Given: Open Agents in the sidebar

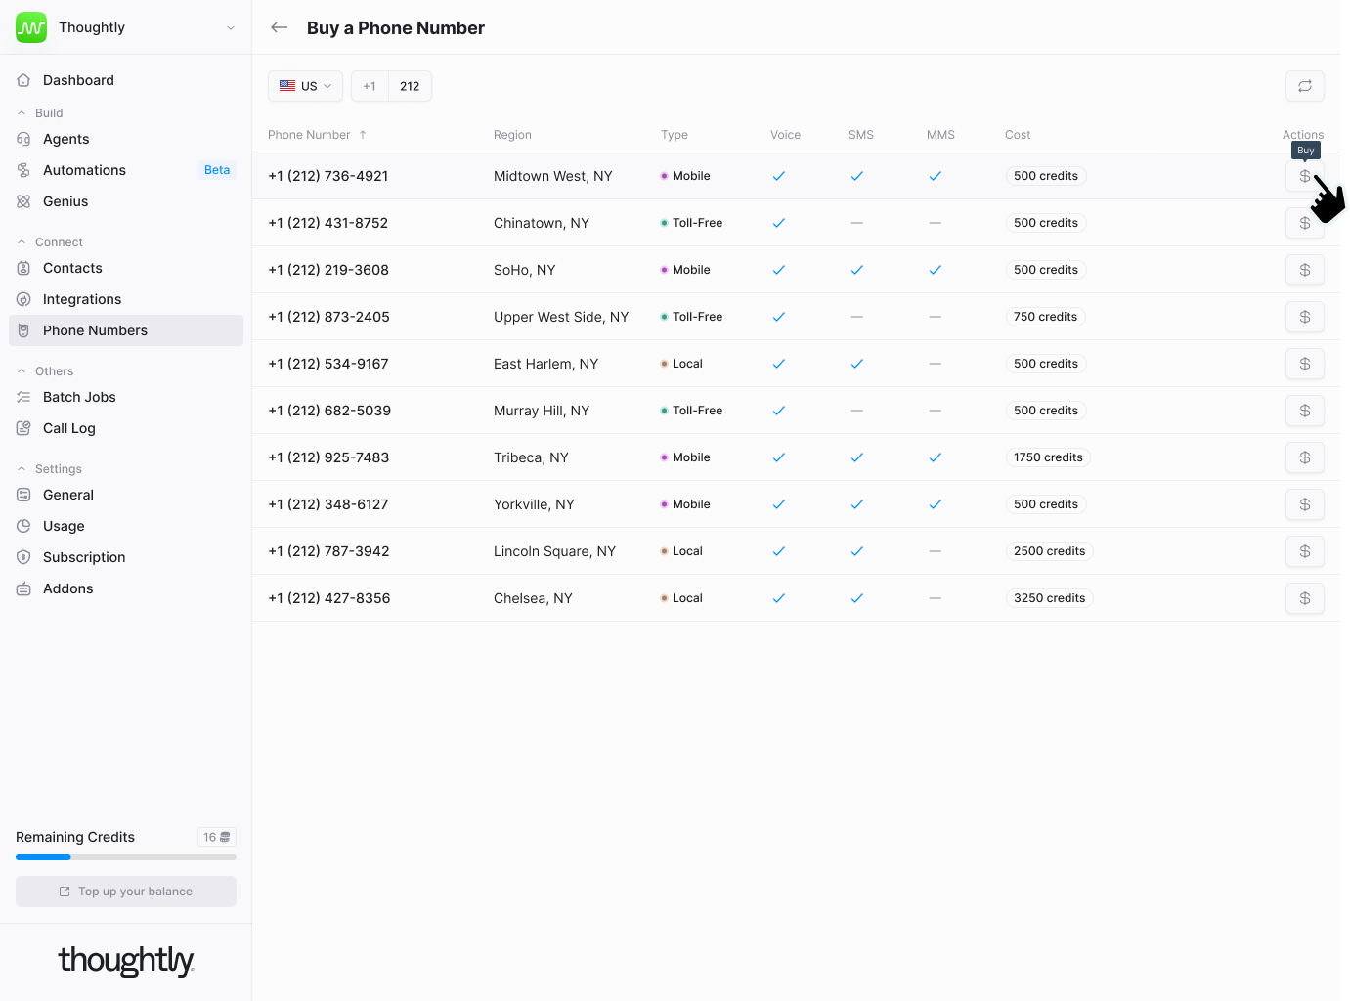Looking at the screenshot, I should (65, 139).
